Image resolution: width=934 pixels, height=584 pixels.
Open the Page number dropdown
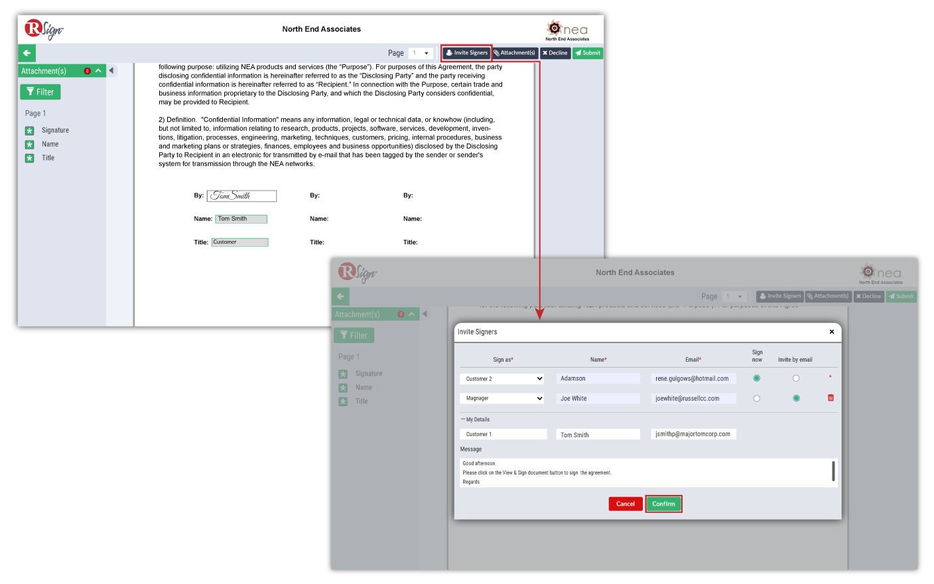click(421, 53)
